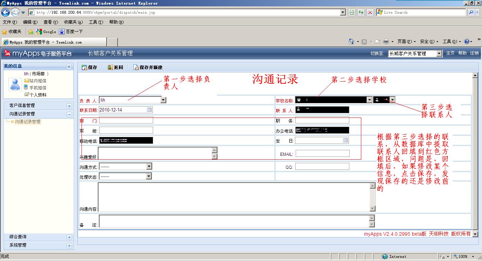The width and height of the screenshot is (482, 261).
Task: Click the EMAIL input field
Action: 323,153
